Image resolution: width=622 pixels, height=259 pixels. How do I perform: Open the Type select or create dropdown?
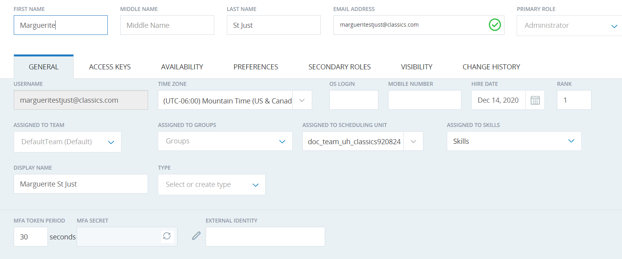click(212, 185)
